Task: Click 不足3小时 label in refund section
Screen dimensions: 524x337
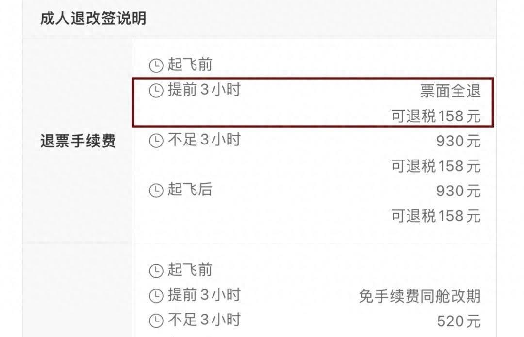Action: coord(204,139)
